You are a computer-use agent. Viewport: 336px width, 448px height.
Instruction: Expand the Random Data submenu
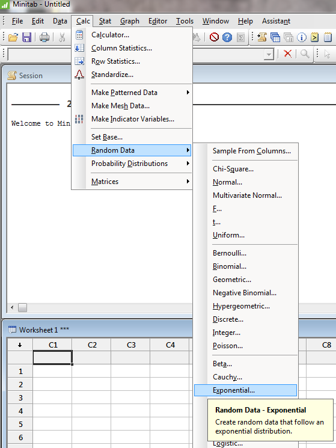188,150
